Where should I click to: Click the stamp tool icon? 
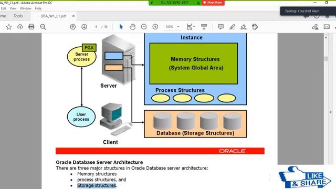click(255, 27)
